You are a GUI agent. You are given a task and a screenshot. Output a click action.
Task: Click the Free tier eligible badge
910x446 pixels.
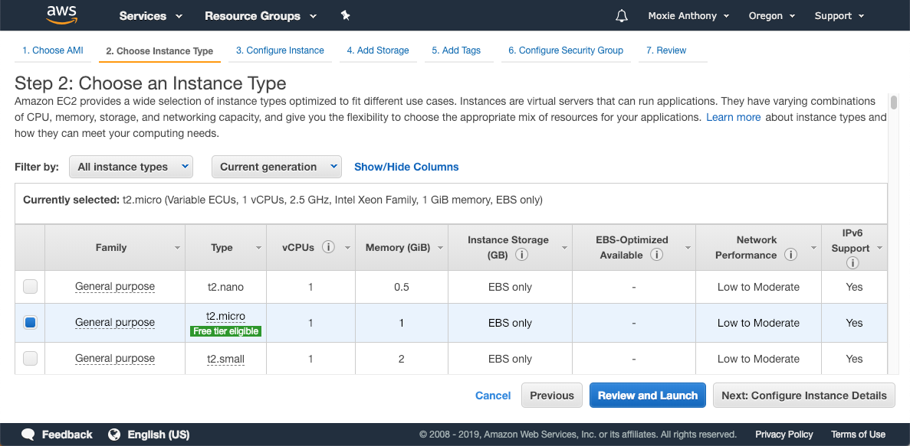coord(225,331)
